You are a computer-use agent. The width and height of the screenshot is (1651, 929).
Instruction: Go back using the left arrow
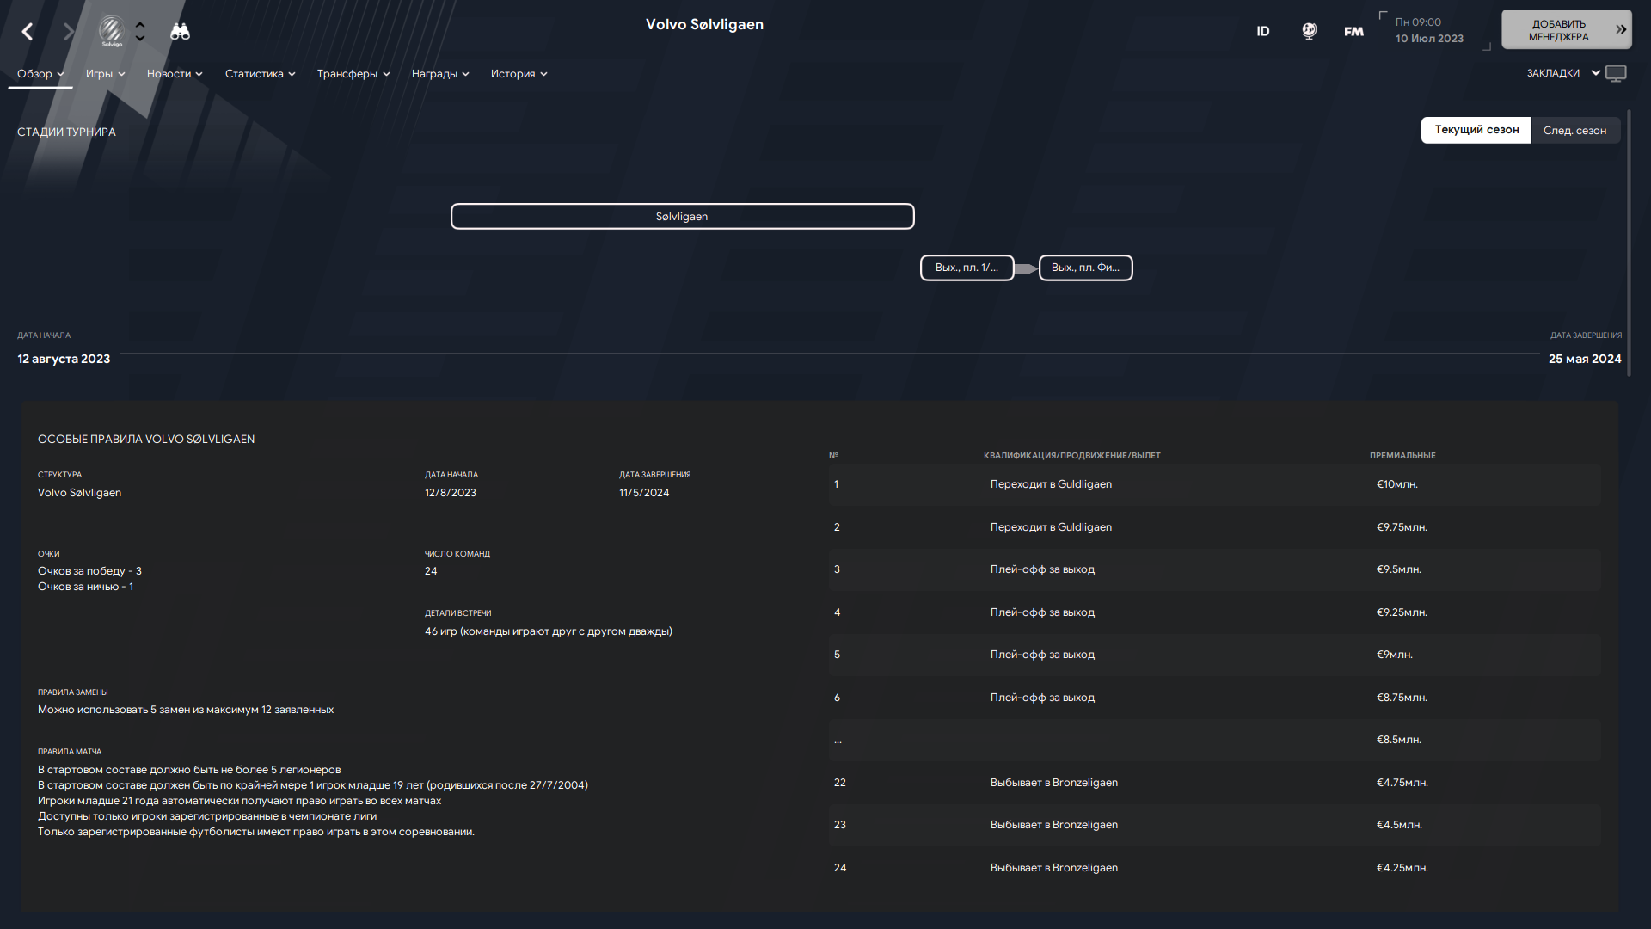(28, 32)
